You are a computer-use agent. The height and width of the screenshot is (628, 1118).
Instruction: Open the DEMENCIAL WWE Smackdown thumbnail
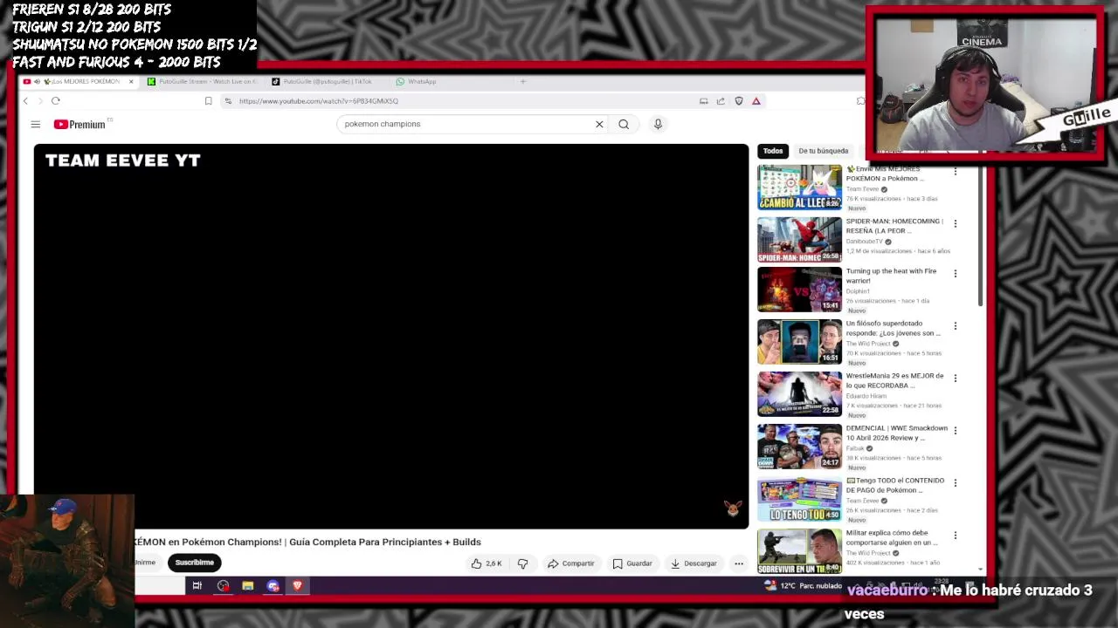point(799,447)
